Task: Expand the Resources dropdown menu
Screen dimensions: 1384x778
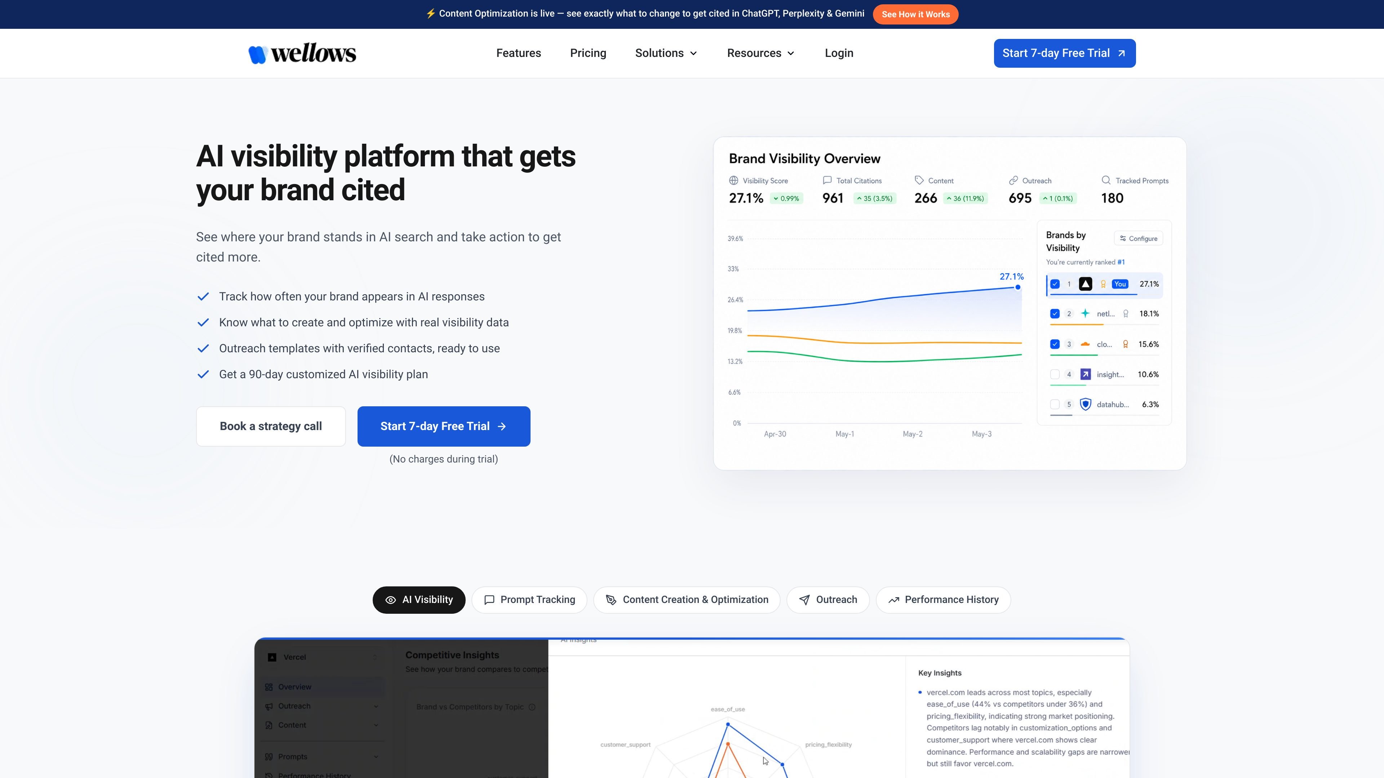Action: pos(761,53)
